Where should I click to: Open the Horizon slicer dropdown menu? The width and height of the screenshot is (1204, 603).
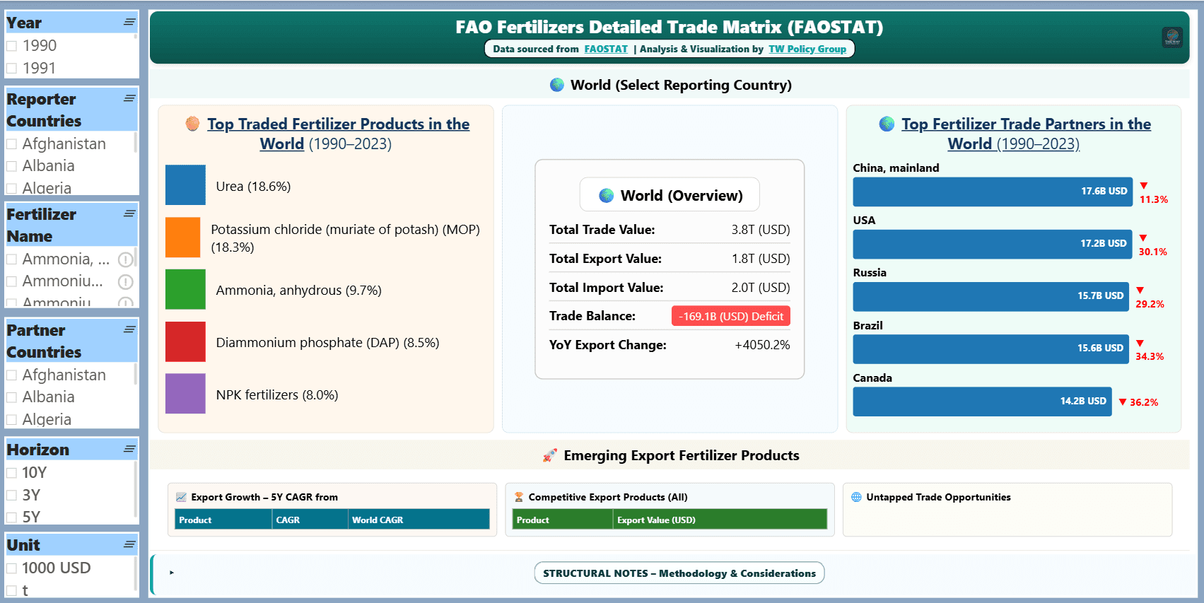(x=129, y=450)
